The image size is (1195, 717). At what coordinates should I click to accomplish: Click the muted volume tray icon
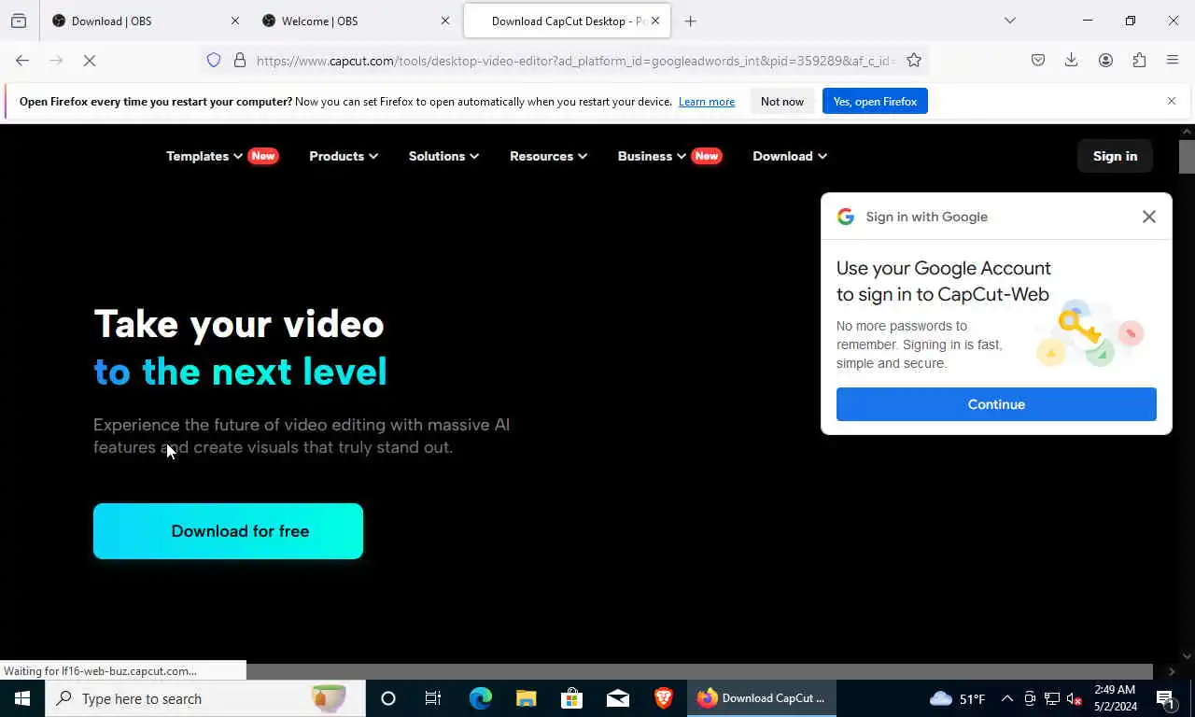pyautogui.click(x=1074, y=698)
